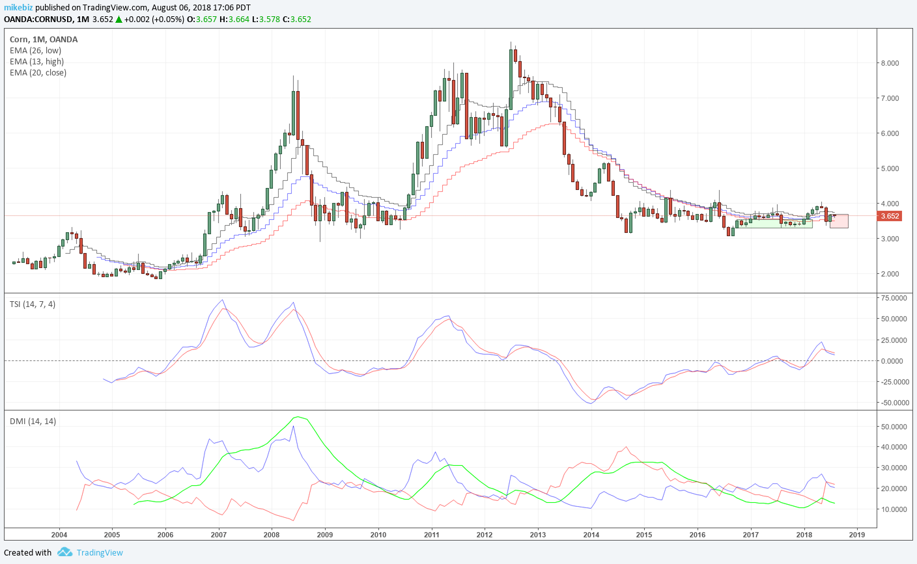
Task: Click the 'O:3.657' open value
Action: pos(201,19)
